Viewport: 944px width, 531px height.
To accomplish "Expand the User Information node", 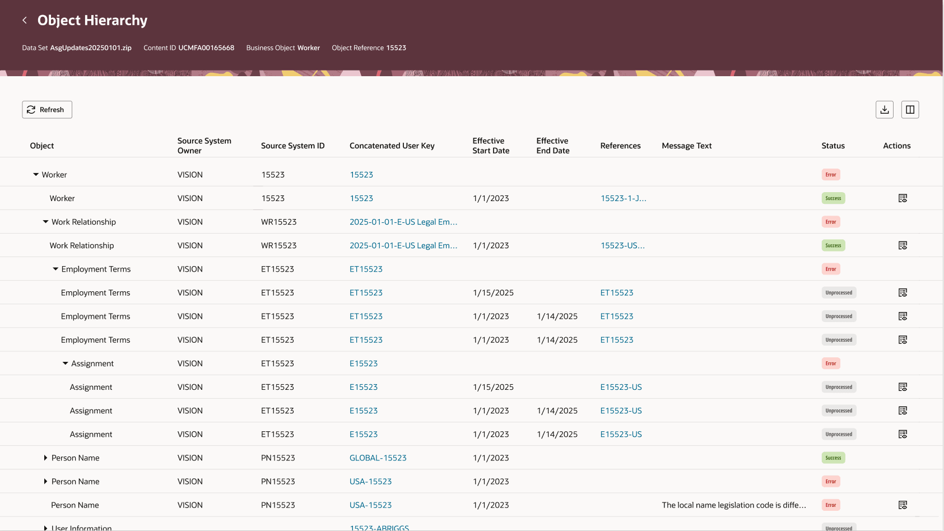I will [x=45, y=527].
